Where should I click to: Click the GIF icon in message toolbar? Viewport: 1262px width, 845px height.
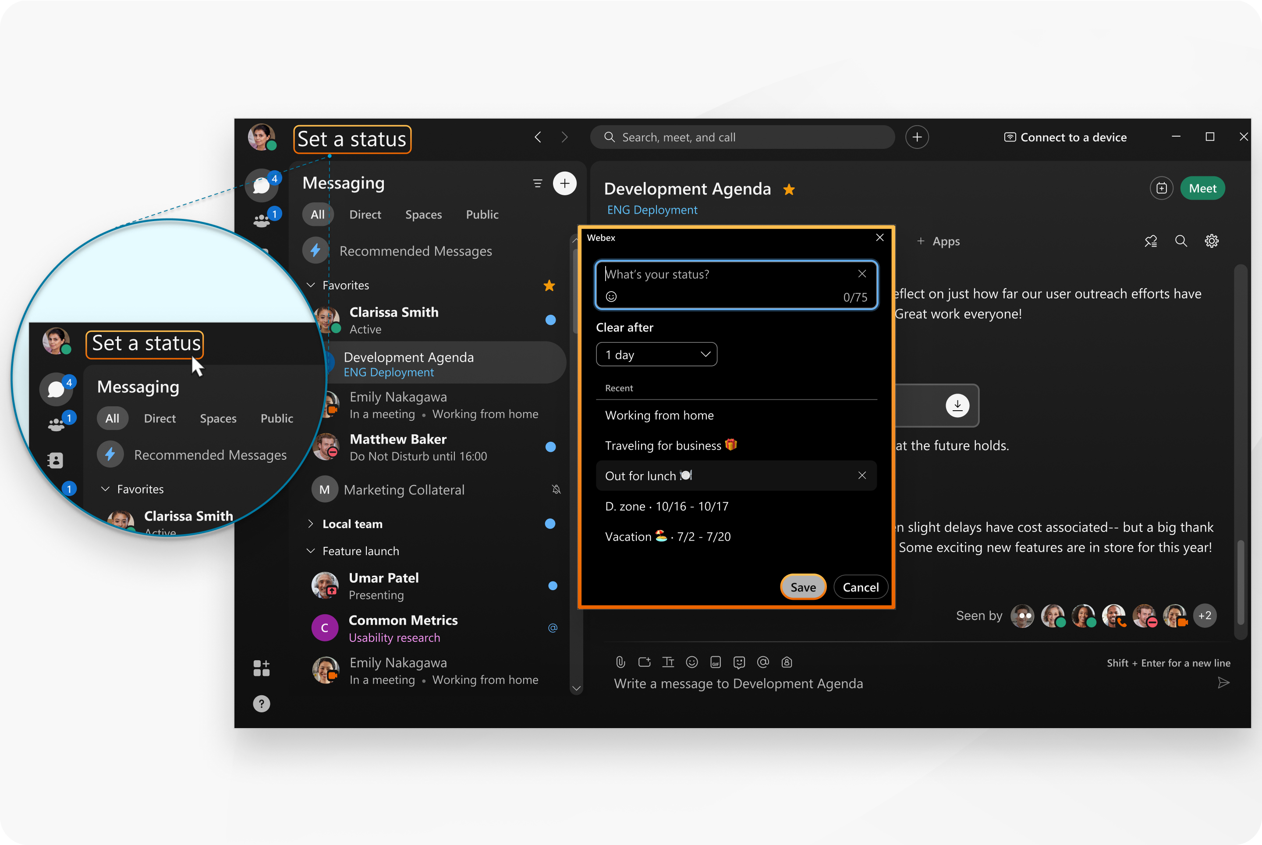point(715,662)
